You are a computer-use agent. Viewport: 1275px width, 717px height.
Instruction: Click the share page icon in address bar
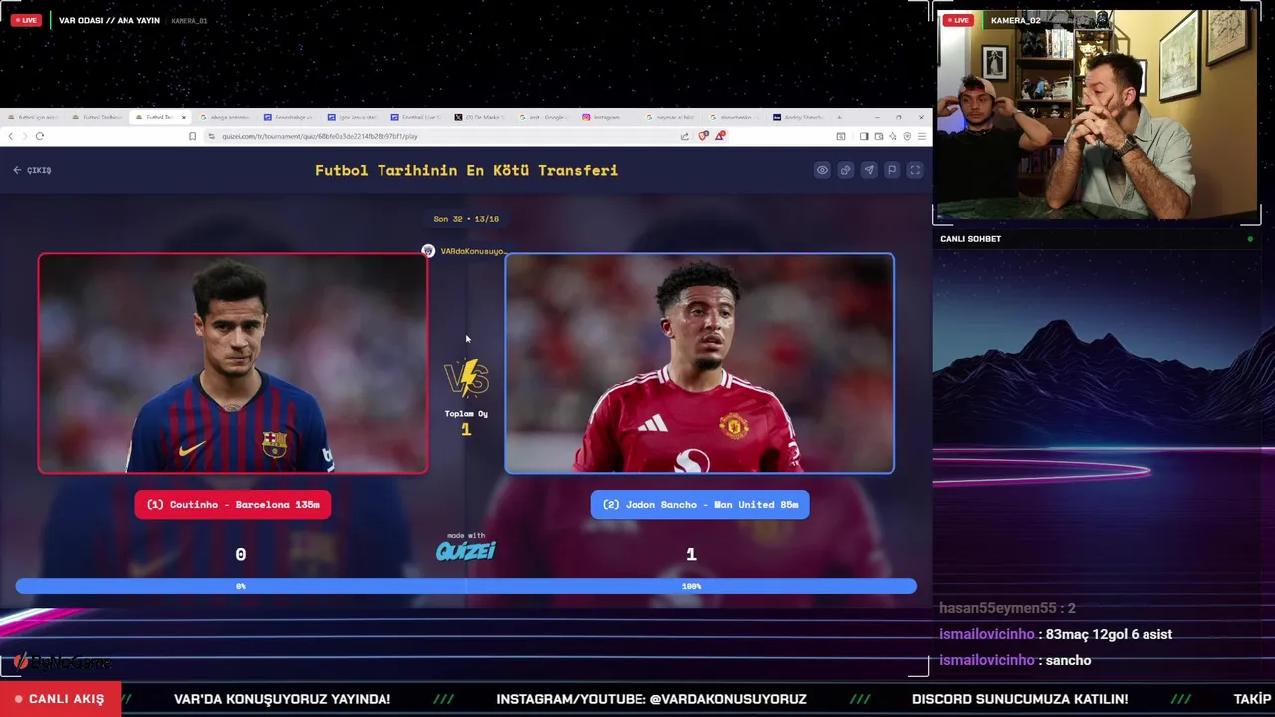(x=684, y=136)
